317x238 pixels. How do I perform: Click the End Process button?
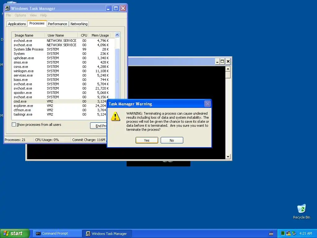click(98, 126)
